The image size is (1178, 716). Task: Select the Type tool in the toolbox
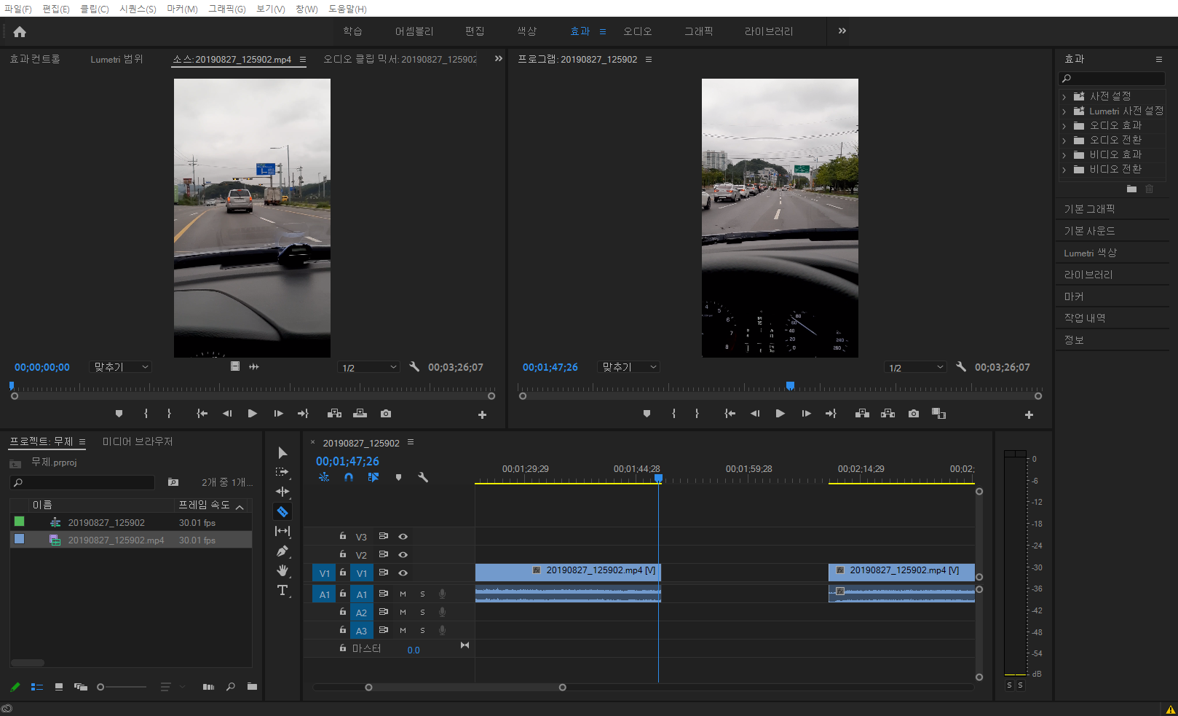click(x=282, y=590)
